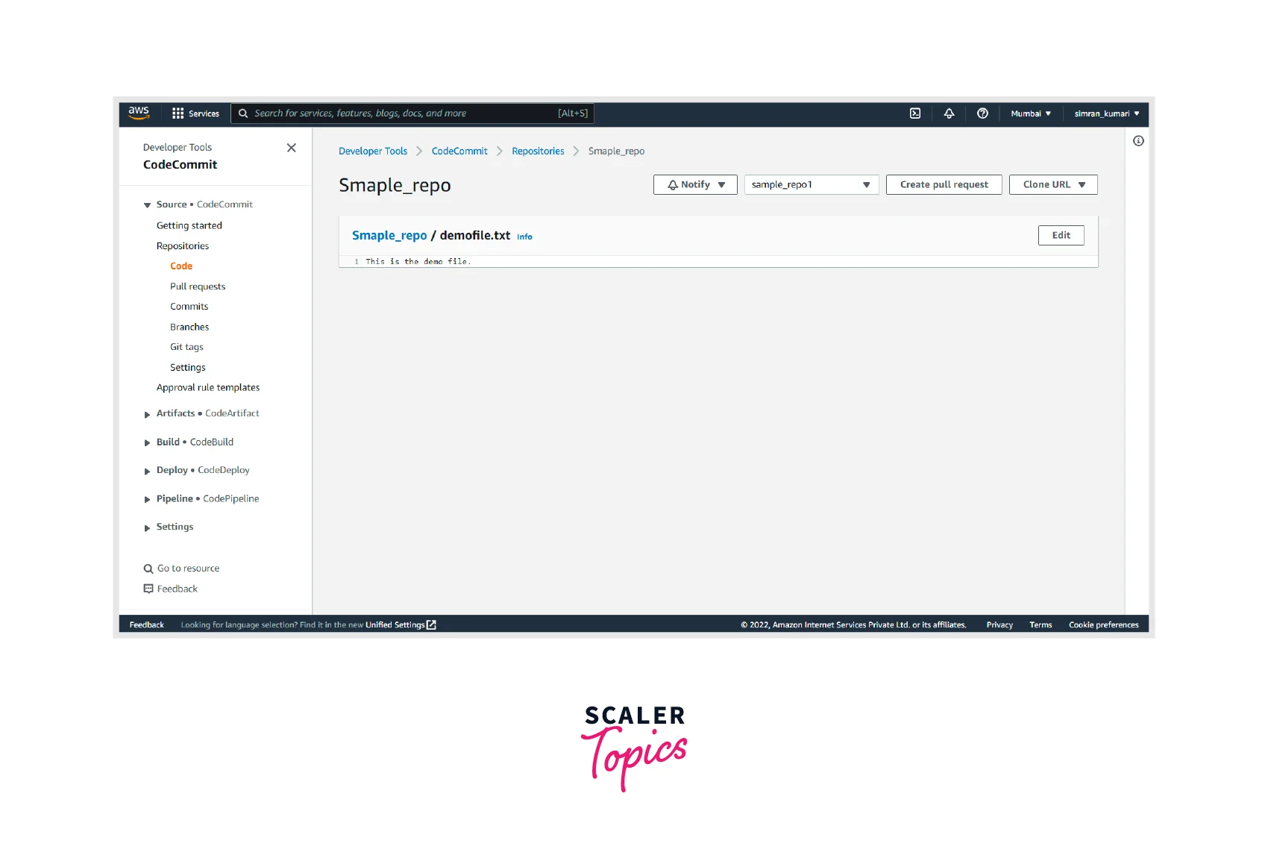Open the sample_repo1 branch dropdown

coord(811,184)
